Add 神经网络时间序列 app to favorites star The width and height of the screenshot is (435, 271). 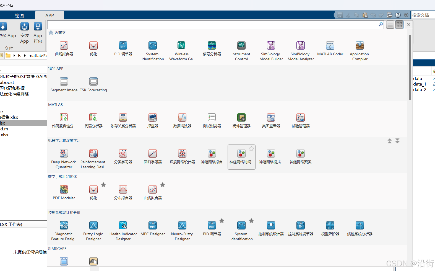point(251,149)
